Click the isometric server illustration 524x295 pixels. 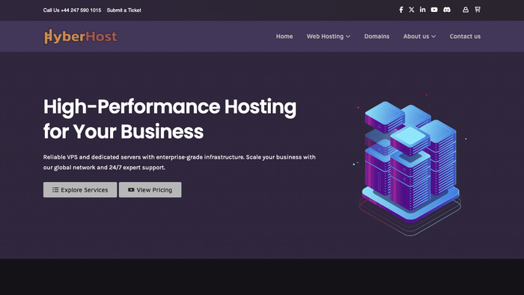410,165
